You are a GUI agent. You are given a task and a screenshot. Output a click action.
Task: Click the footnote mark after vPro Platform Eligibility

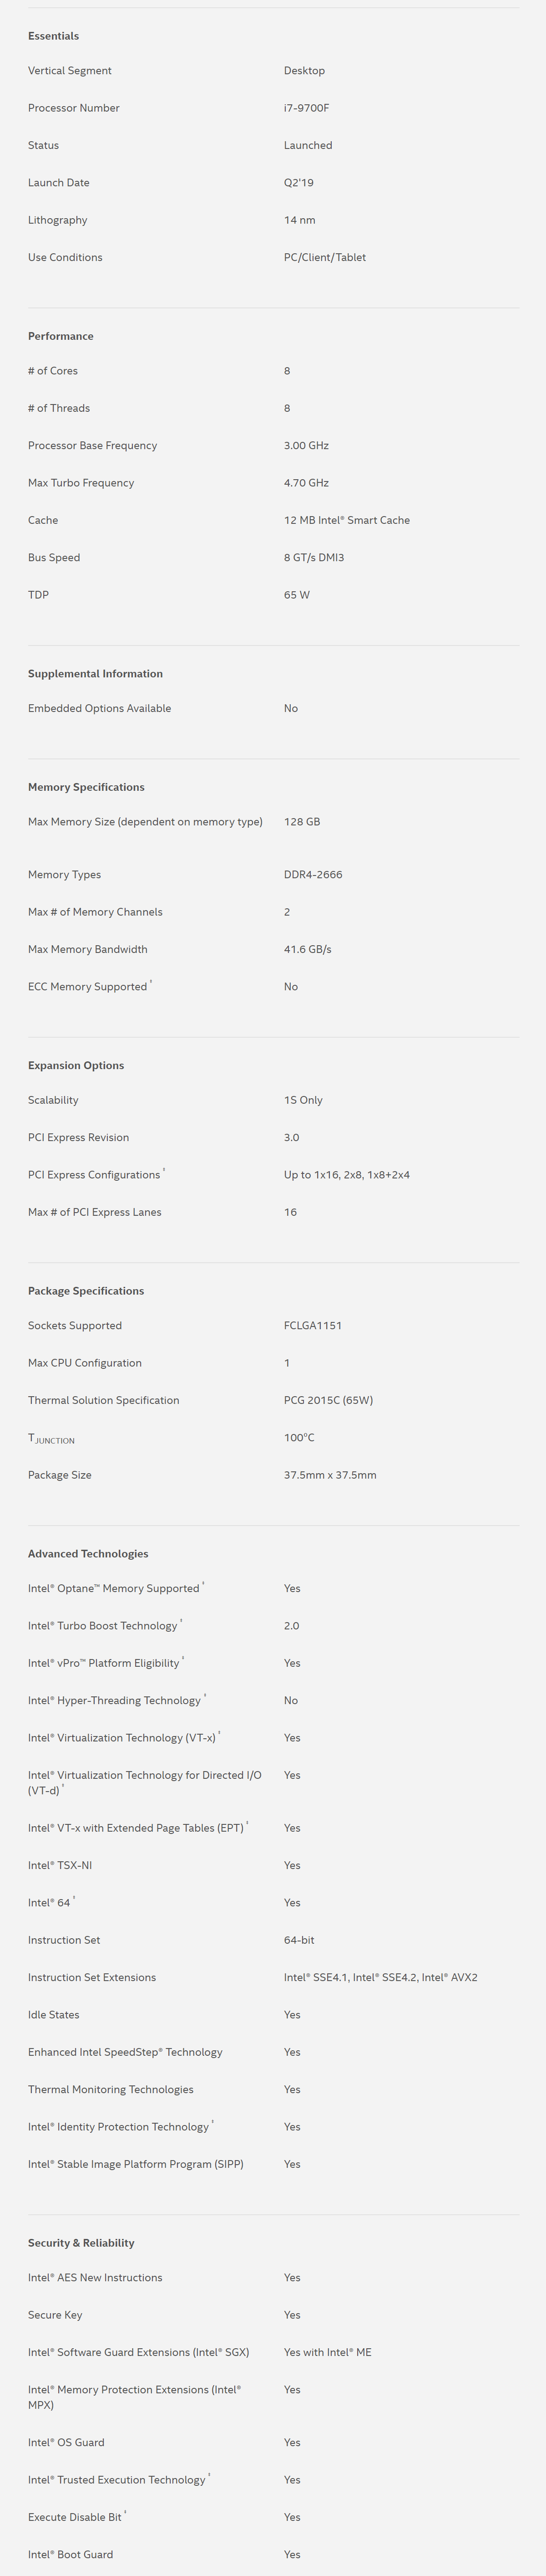click(x=182, y=1659)
